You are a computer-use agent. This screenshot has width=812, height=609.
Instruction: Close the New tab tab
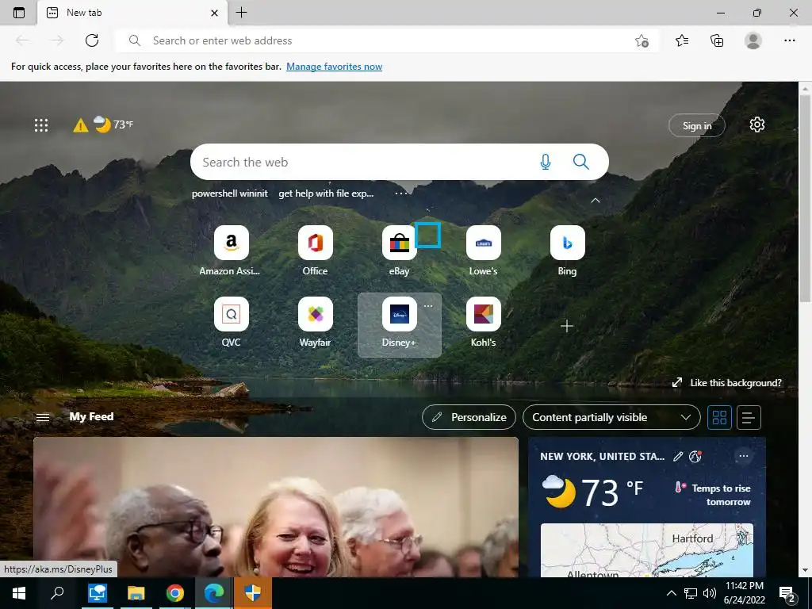click(x=214, y=13)
